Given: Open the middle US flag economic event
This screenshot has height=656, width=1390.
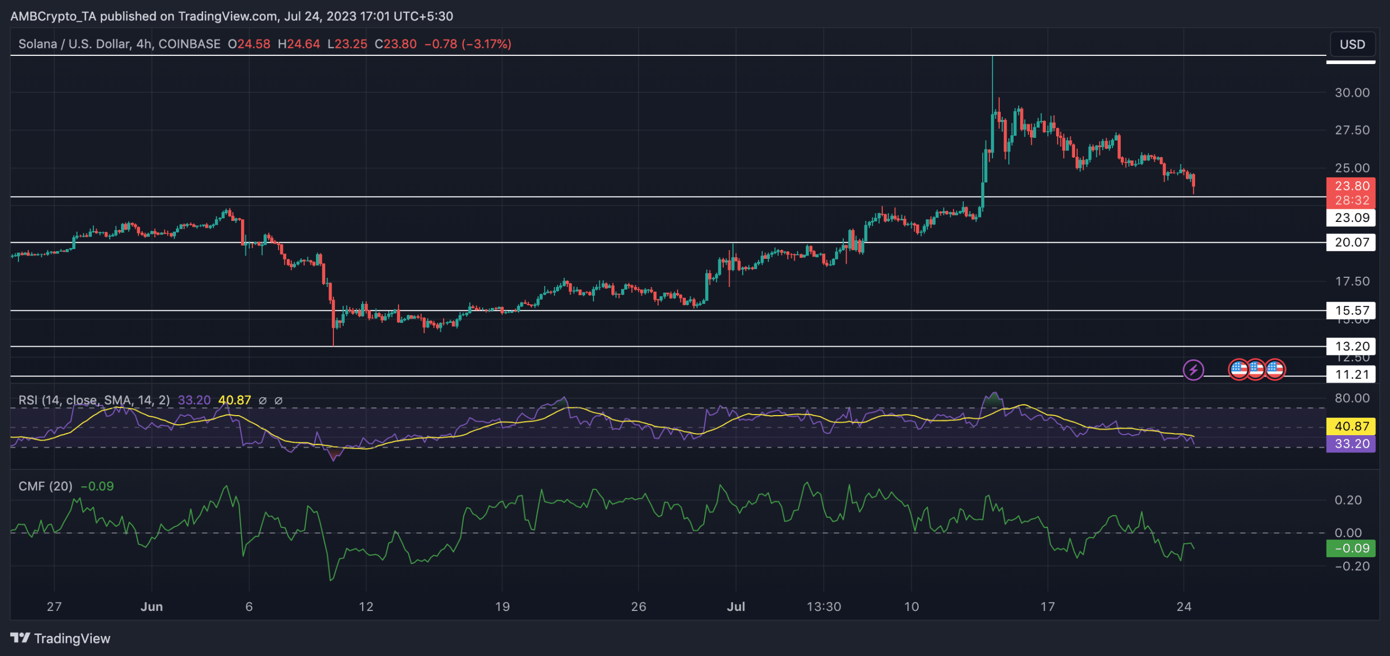Looking at the screenshot, I should pyautogui.click(x=1256, y=370).
